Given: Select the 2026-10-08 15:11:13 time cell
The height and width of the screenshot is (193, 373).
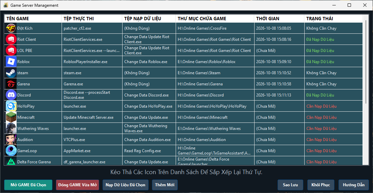Looking at the screenshot, I should pyautogui.click(x=279, y=95).
